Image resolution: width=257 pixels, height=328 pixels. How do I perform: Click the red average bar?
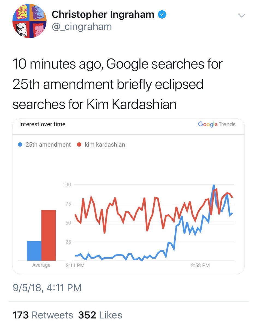click(x=49, y=235)
